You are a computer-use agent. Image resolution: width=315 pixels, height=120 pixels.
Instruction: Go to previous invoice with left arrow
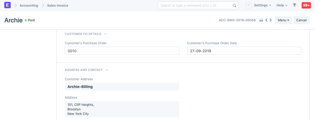click(266, 20)
